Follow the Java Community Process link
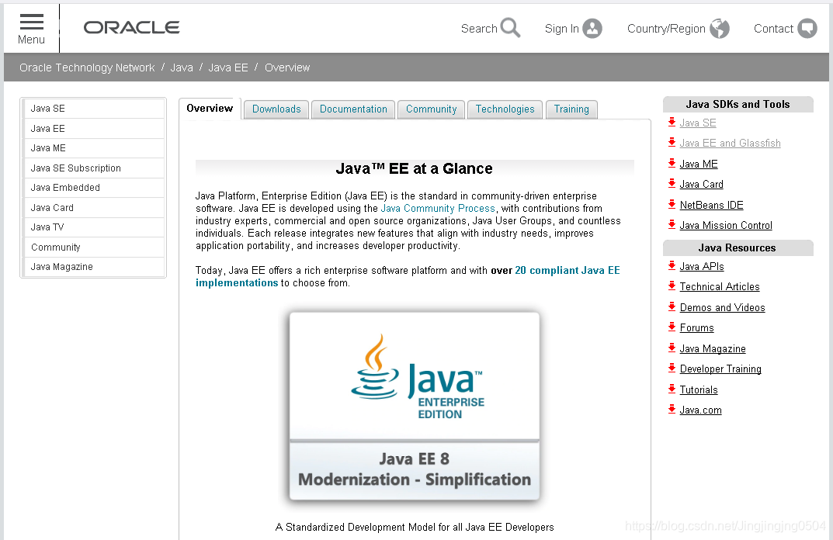 (438, 208)
